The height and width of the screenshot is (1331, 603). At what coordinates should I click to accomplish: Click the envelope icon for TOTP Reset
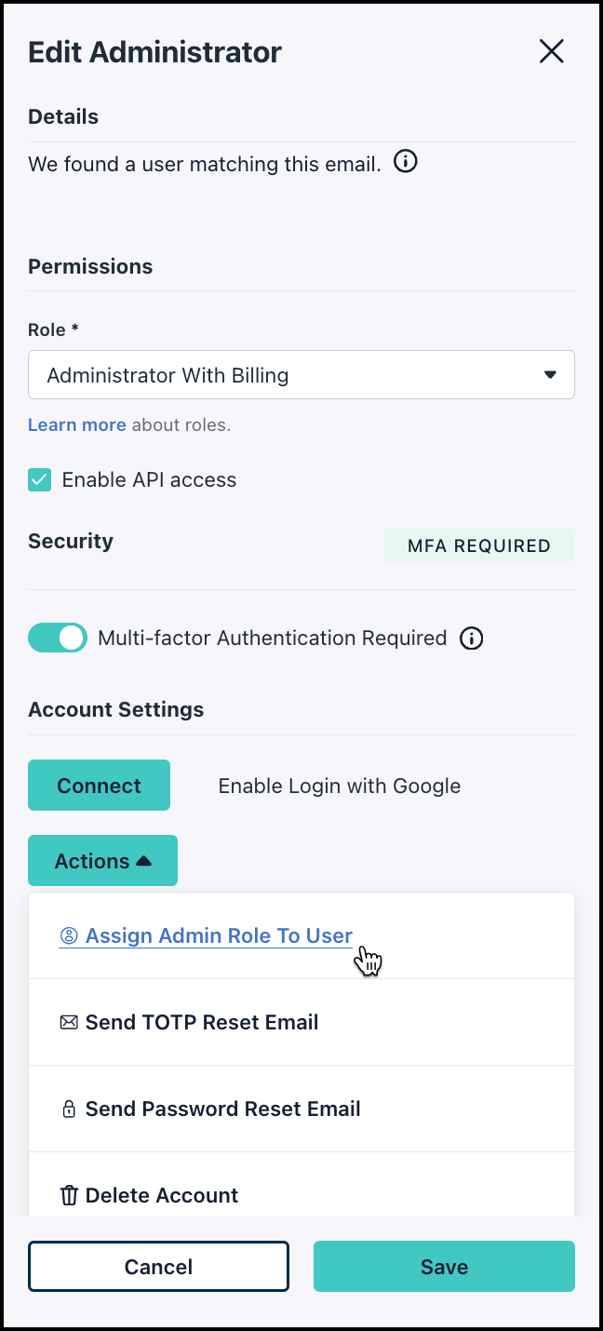[x=68, y=1023]
